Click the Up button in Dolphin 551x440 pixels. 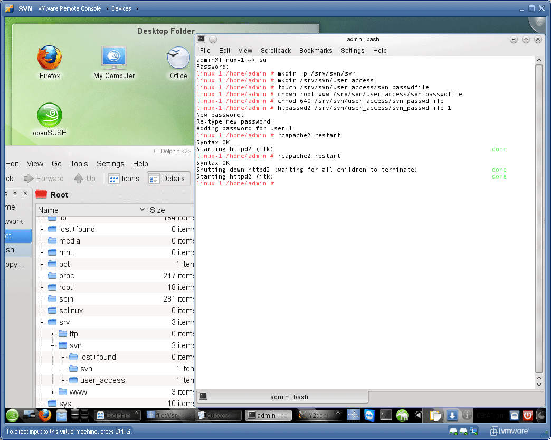(x=84, y=179)
